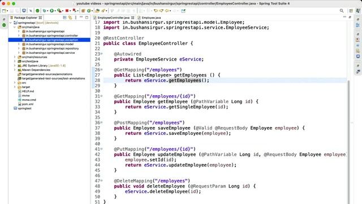Viewport: 362px width, 204px height.
Task: Open Package Explorer view menu dots
Action: pos(76,18)
